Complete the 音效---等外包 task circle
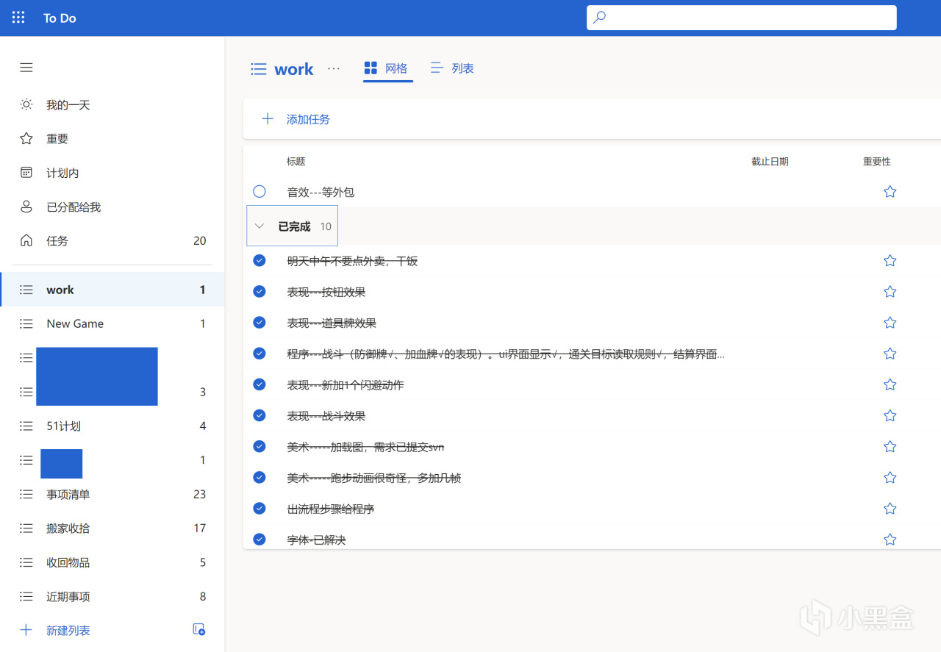This screenshot has width=941, height=652. (x=259, y=192)
